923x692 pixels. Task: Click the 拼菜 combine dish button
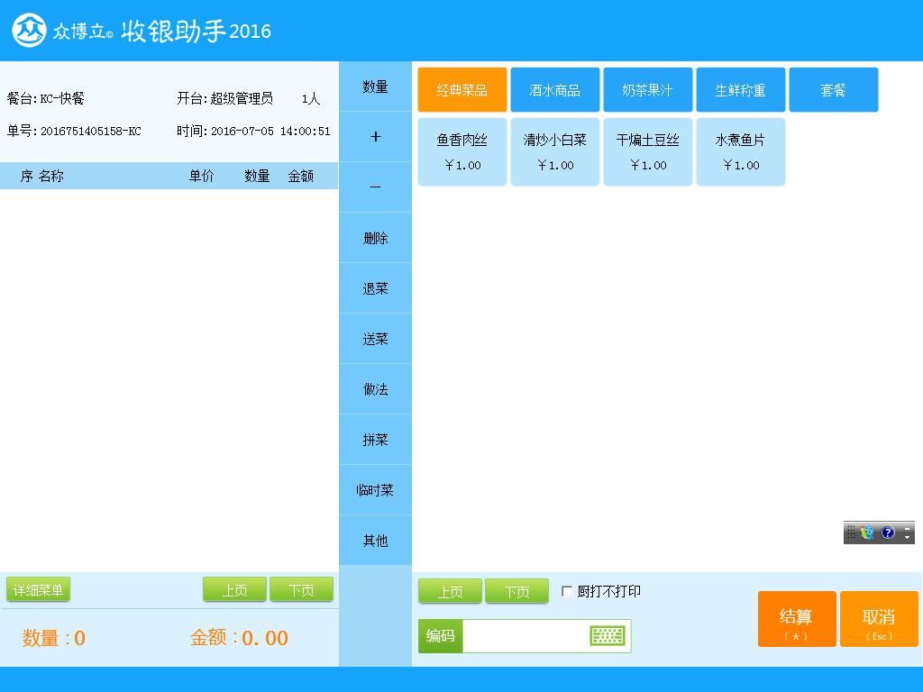coord(375,440)
